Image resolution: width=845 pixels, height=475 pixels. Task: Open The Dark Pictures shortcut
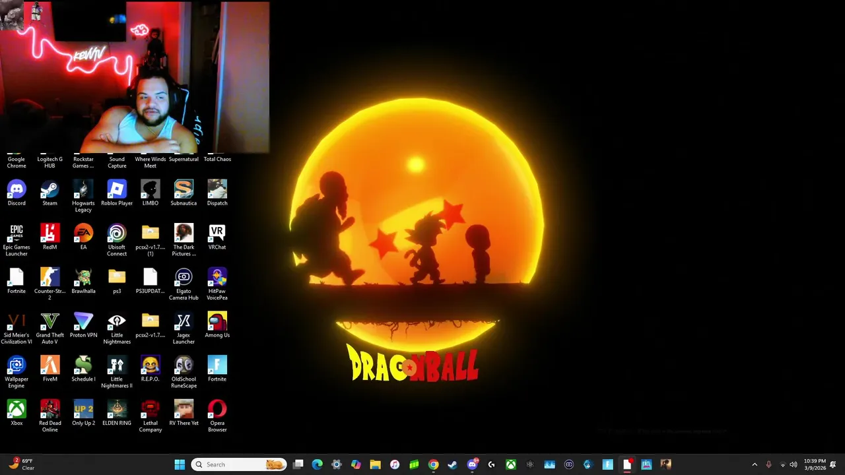click(x=184, y=240)
